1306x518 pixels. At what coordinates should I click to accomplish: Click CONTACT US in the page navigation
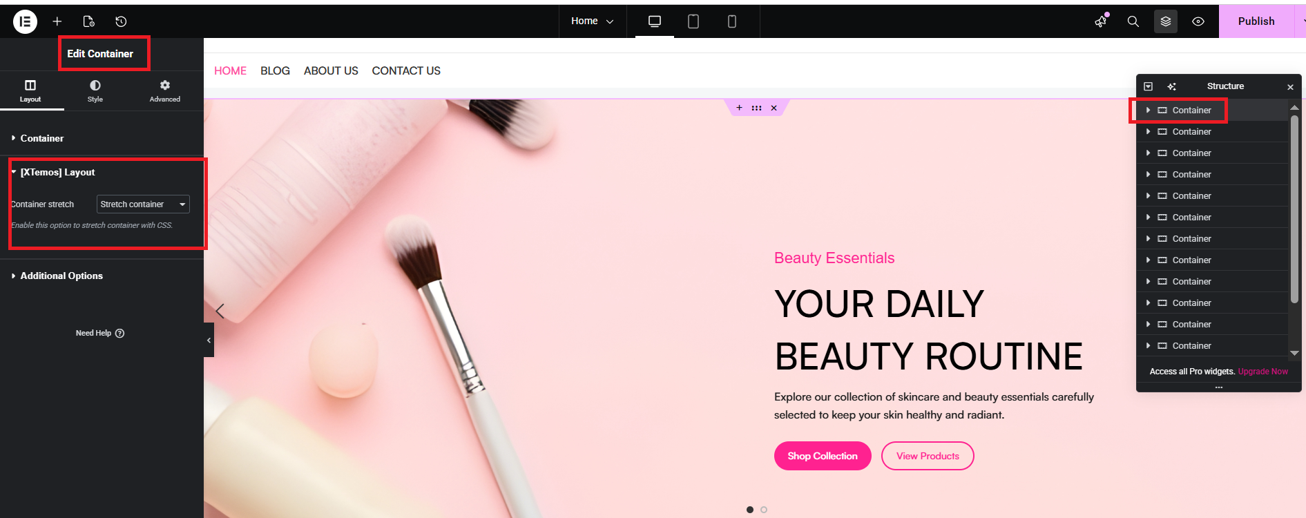(406, 70)
